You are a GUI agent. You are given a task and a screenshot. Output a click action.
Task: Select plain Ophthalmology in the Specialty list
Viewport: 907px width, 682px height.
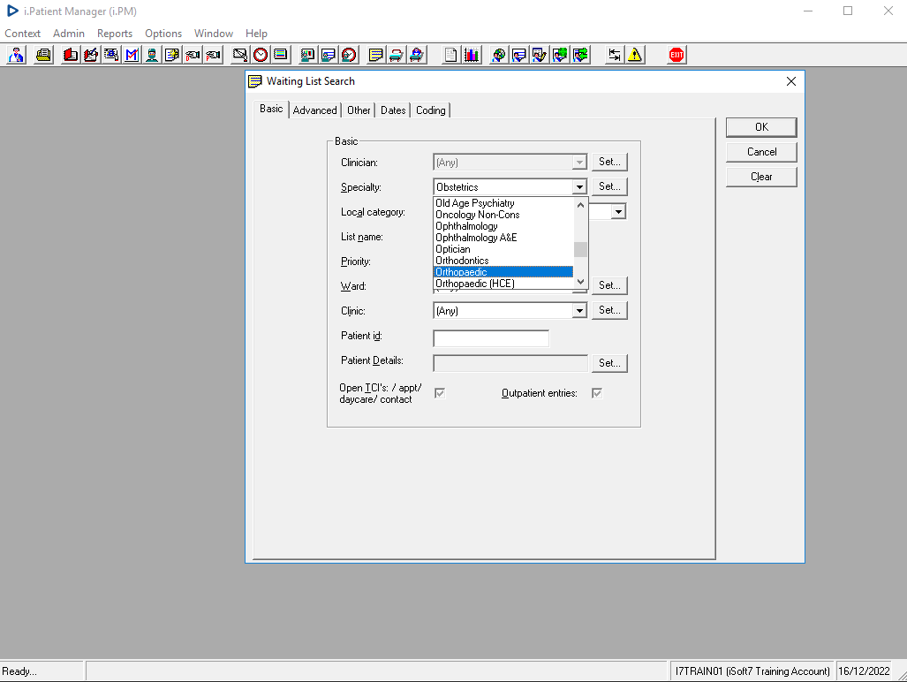[x=503, y=226]
